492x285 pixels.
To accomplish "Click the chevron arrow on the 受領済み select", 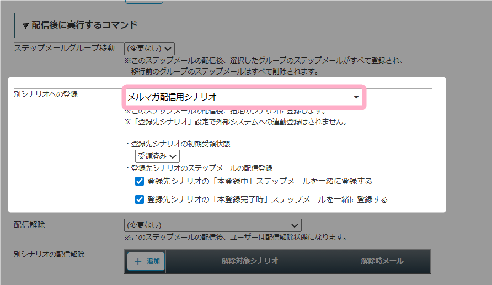I will pyautogui.click(x=174, y=156).
